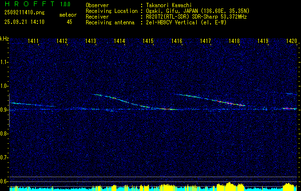Image resolution: width=301 pixels, height=191 pixels.
Task: Click the 1411 time axis label
Action: tap(33, 41)
